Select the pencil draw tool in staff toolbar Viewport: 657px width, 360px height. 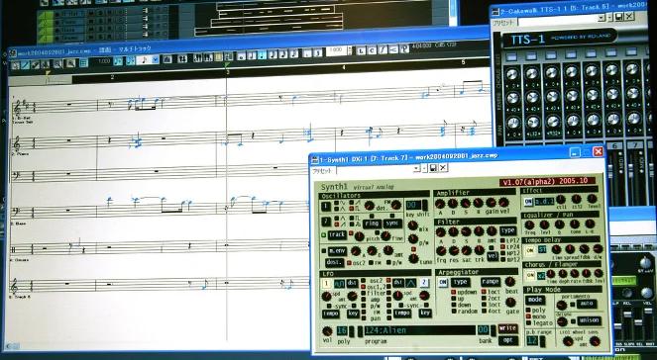click(25, 64)
